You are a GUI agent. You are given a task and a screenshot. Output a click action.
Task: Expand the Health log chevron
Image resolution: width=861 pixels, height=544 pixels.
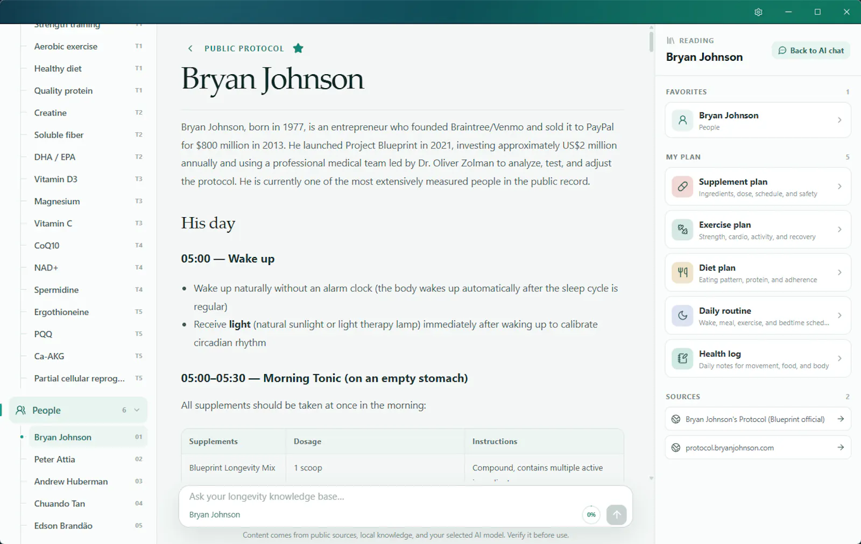(x=839, y=359)
